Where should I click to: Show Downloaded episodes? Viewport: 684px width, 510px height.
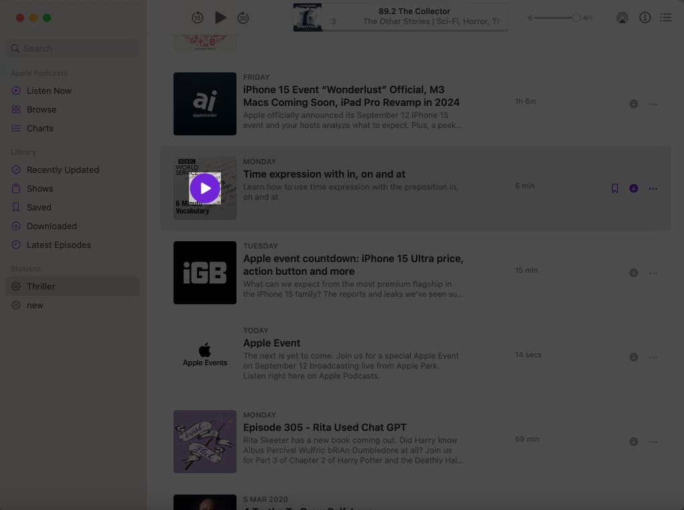pyautogui.click(x=72, y=226)
